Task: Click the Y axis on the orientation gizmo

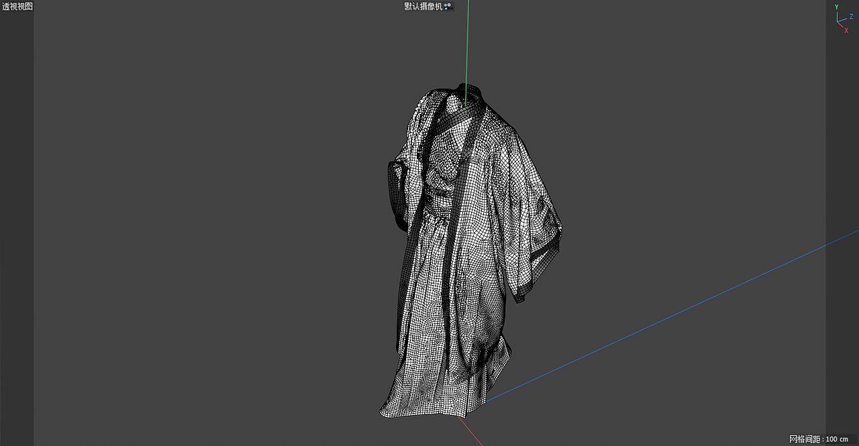Action: tap(837, 7)
